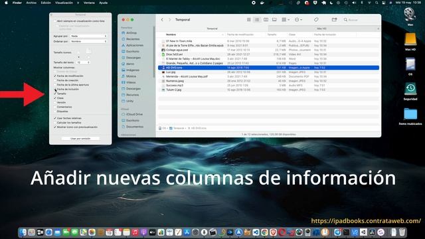
Task: Click the tags toolbar icon
Action: click(x=316, y=20)
